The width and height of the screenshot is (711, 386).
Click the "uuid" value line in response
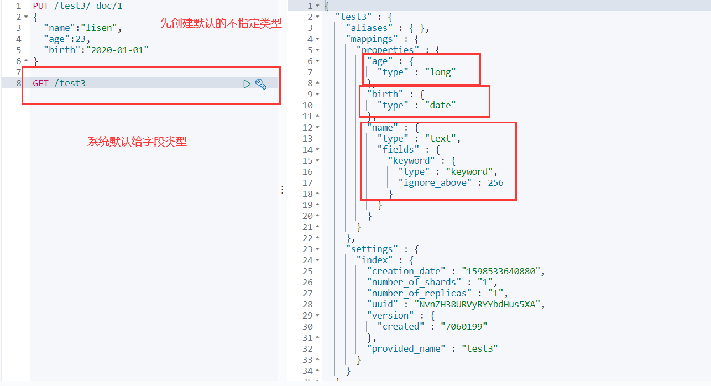[x=456, y=305]
